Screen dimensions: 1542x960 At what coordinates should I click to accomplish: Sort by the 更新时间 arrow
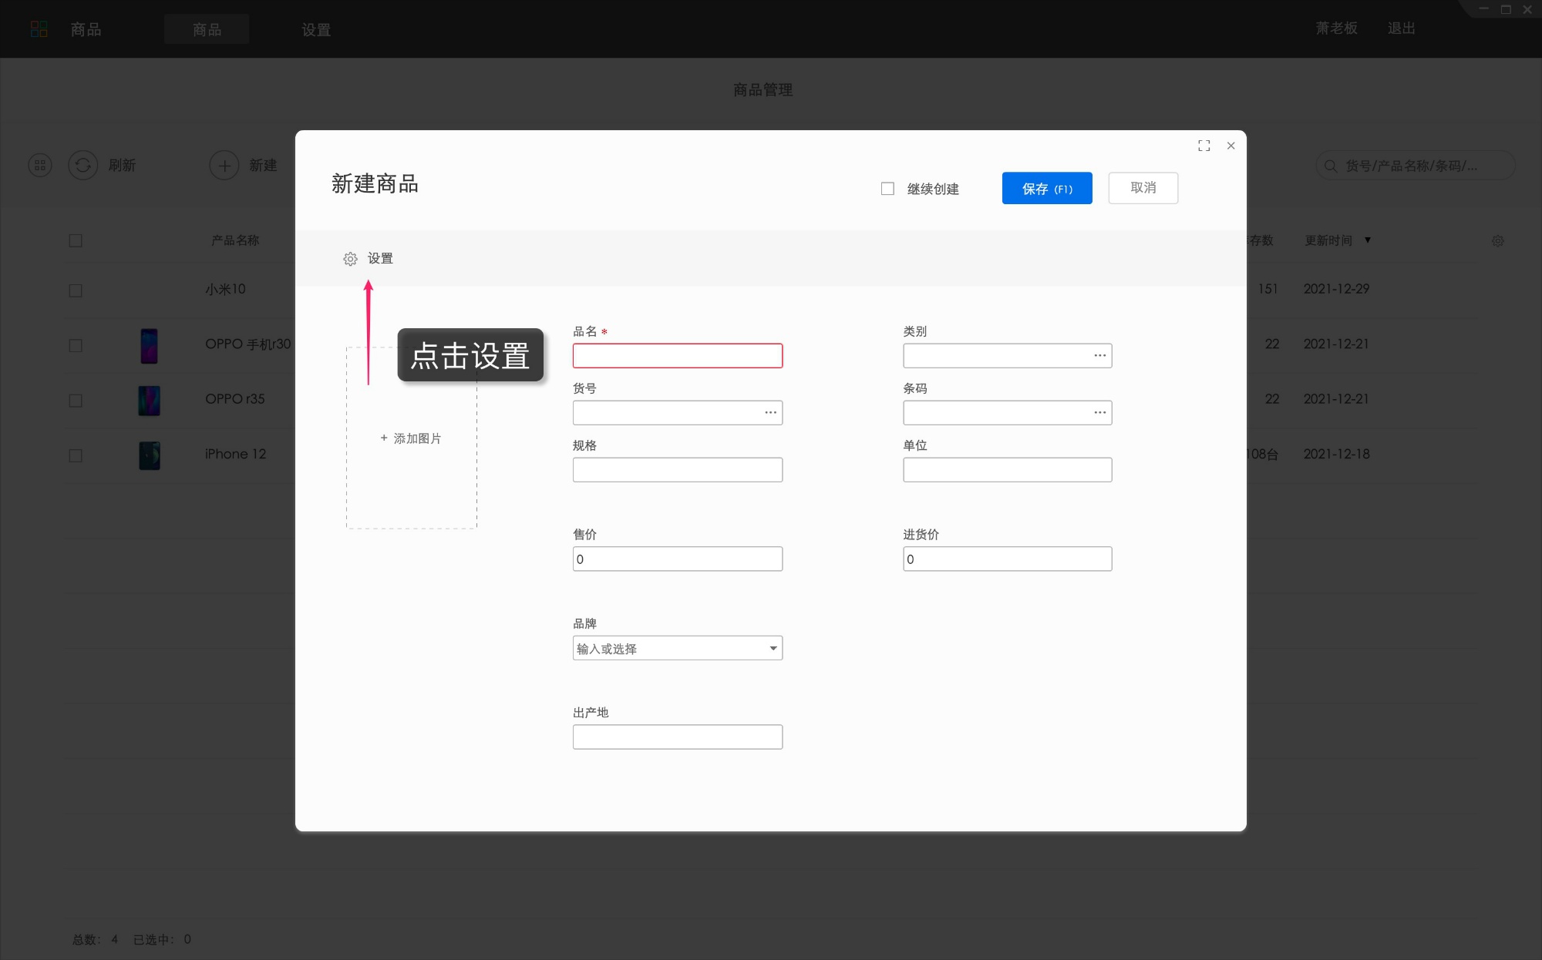point(1368,240)
